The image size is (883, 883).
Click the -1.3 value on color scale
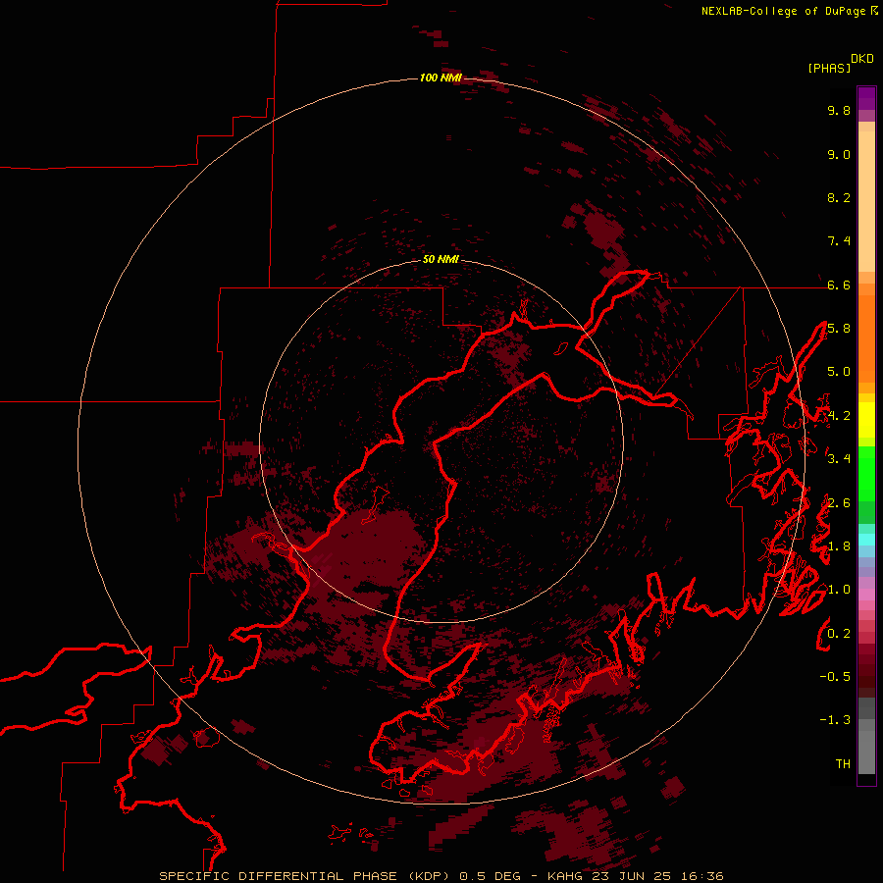(835, 720)
